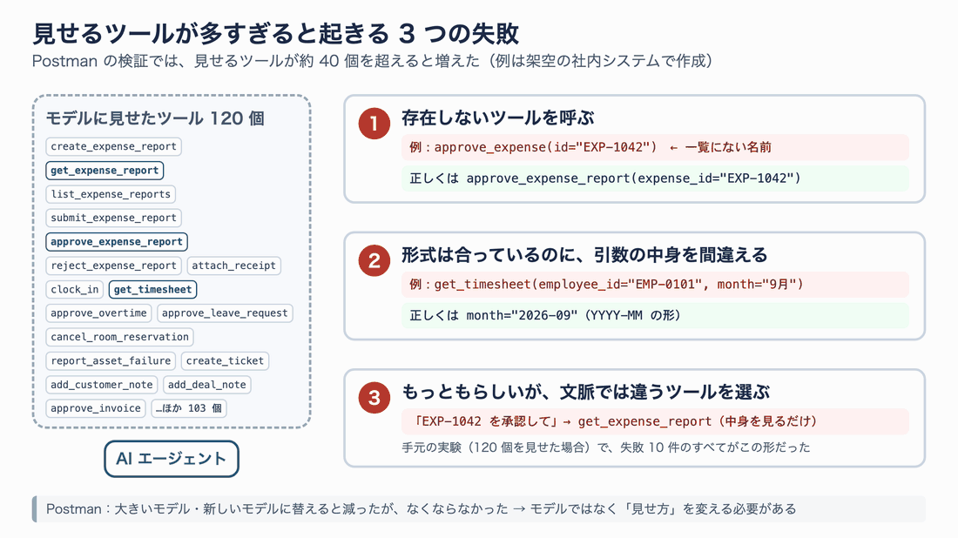This screenshot has width=958, height=538.
Task: Click the add_customer_note tool chip
Action: point(101,385)
